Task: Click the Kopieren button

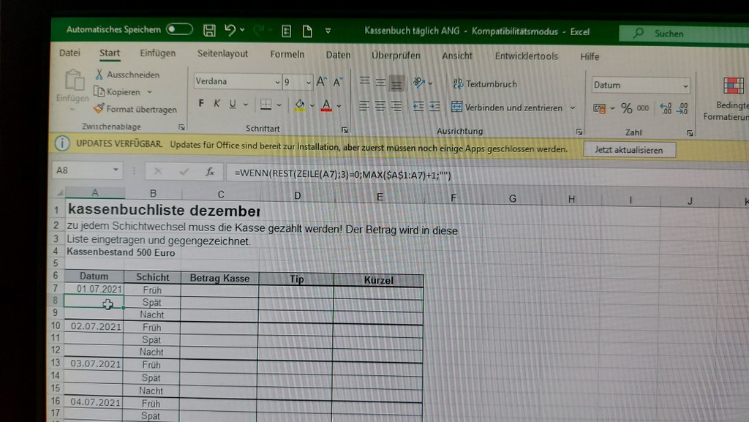Action: (117, 91)
